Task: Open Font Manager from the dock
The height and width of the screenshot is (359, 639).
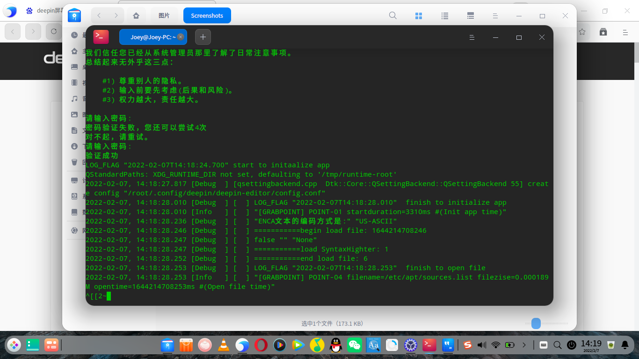Action: (373, 345)
